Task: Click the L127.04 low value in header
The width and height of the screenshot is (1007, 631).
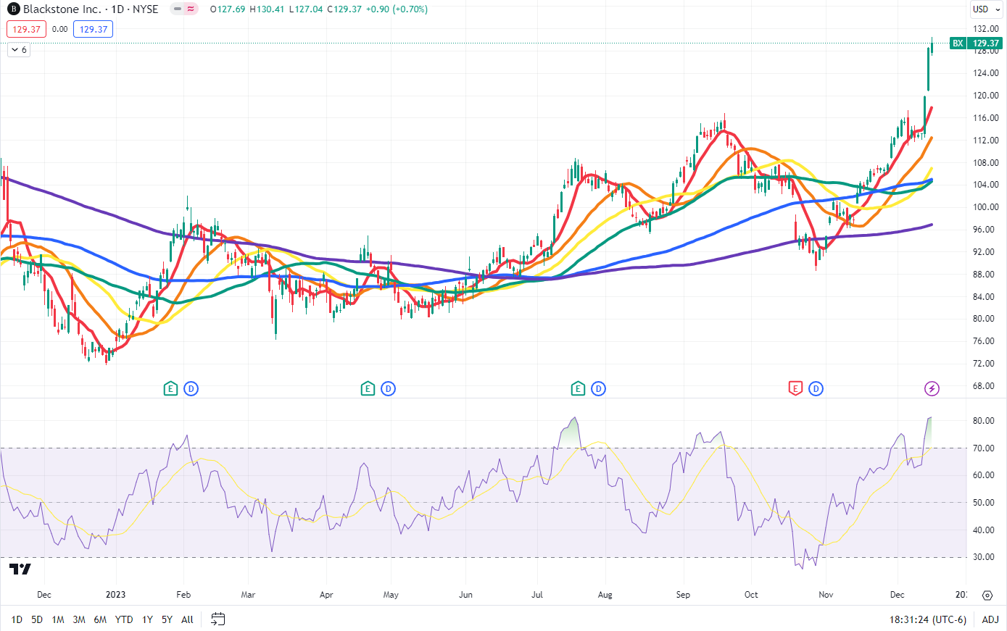Action: coord(306,9)
